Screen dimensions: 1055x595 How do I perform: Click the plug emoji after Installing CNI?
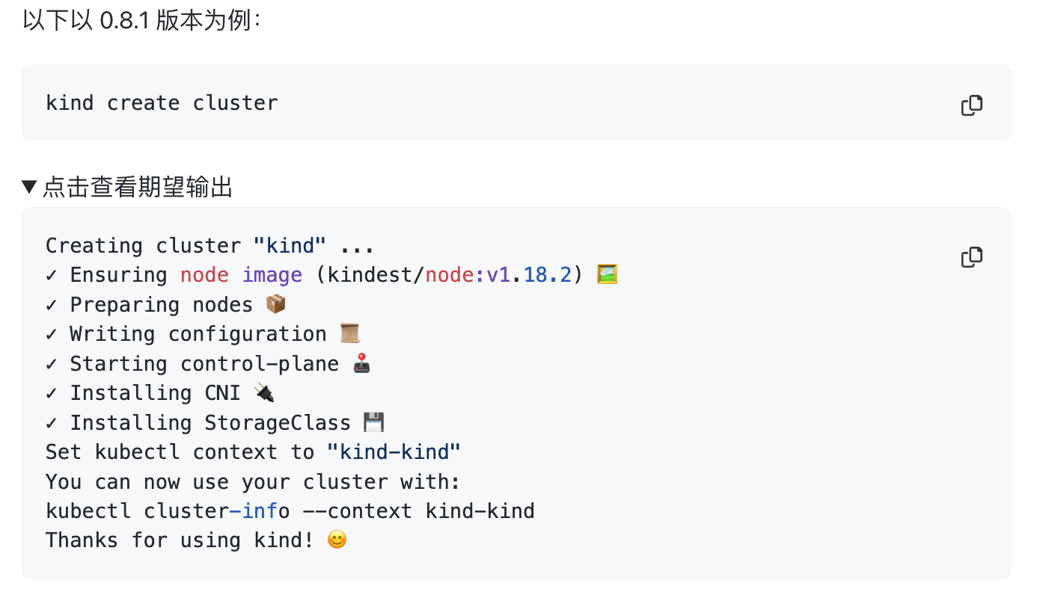264,393
